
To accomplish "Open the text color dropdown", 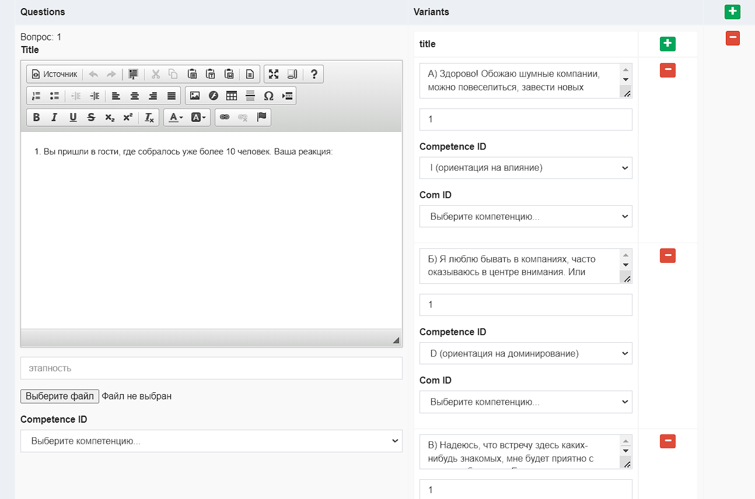I will tap(176, 117).
